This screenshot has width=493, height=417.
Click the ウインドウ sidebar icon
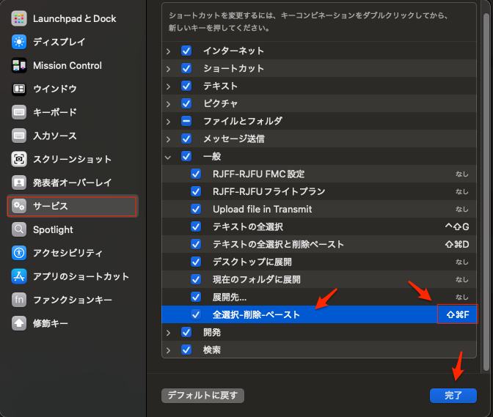tap(19, 89)
